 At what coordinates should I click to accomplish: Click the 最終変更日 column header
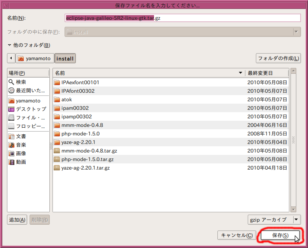coord(267,73)
